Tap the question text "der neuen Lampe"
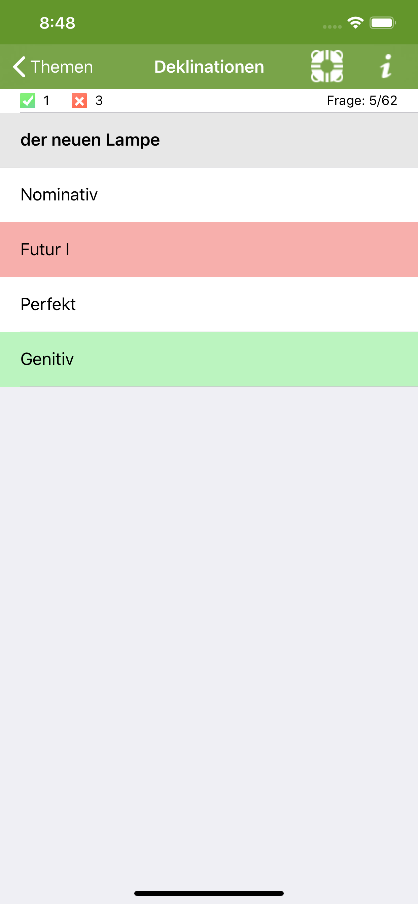This screenshot has height=904, width=418. [x=90, y=140]
